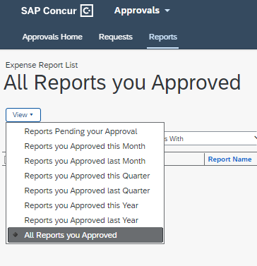
Task: Click the Expense Report List label
Action: [42, 65]
